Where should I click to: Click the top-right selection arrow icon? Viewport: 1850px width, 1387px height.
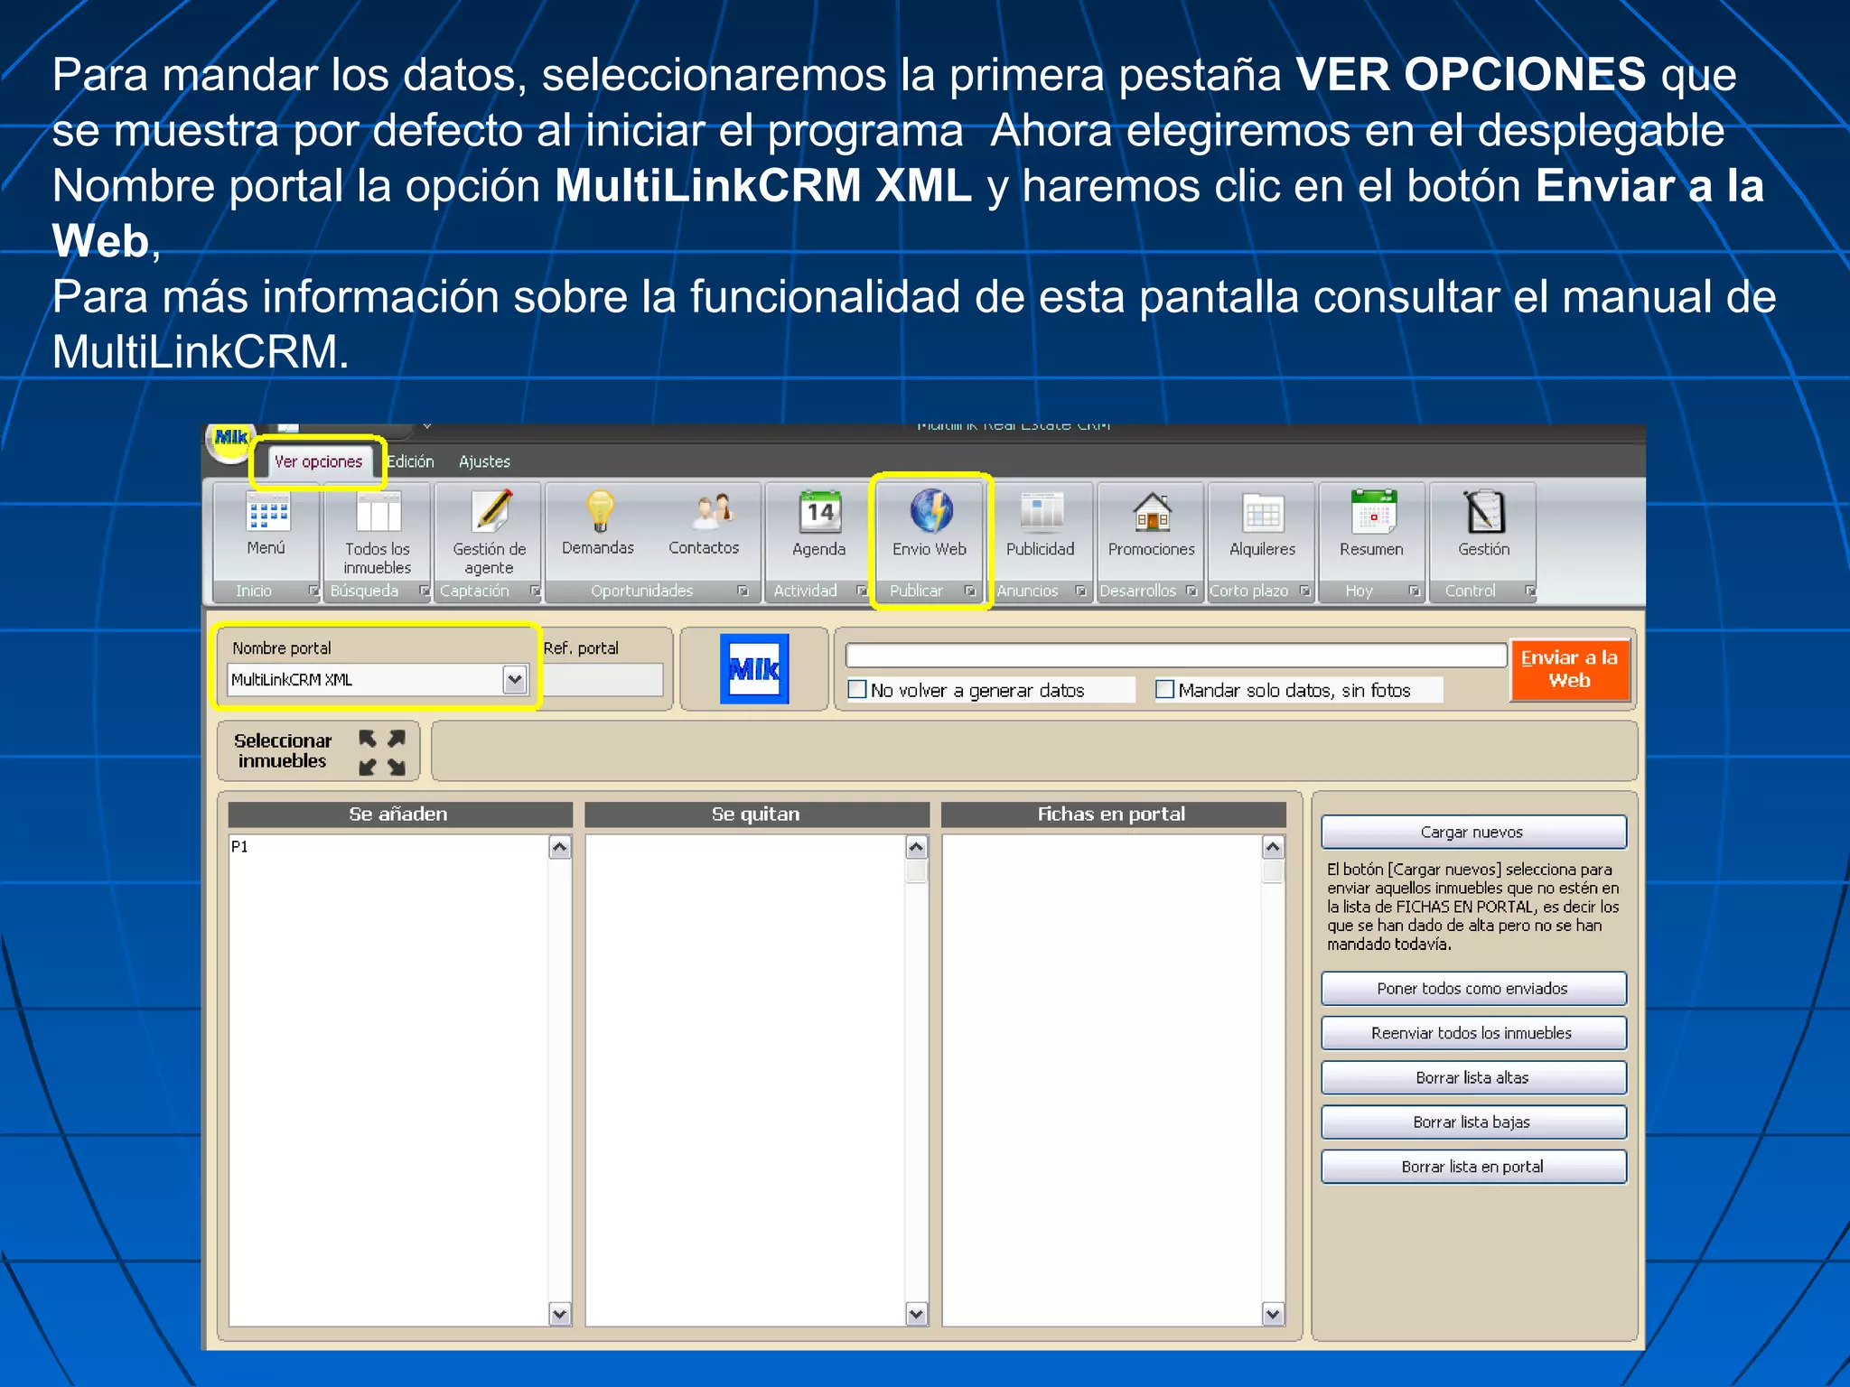397,739
